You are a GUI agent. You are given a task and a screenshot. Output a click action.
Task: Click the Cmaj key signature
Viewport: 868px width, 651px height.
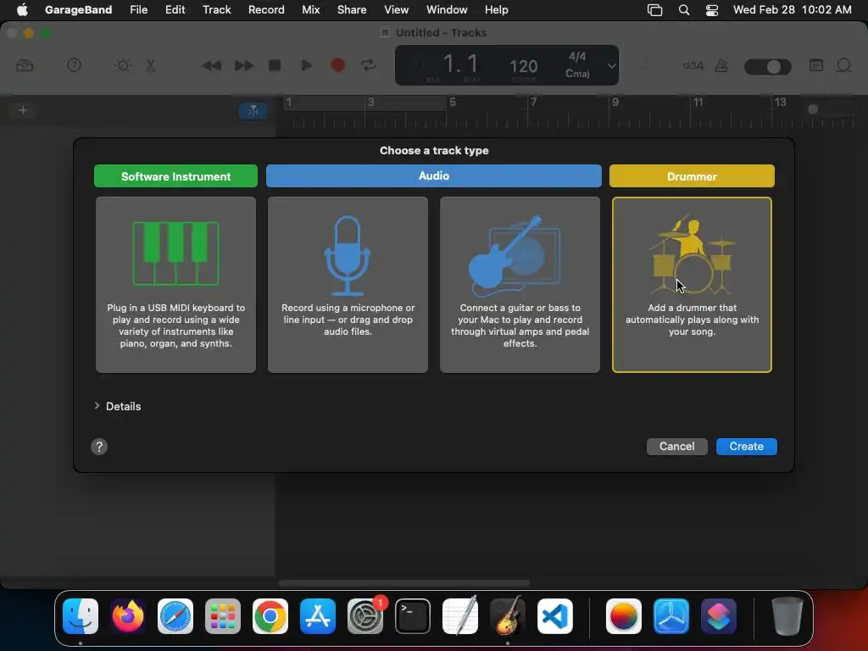point(577,74)
